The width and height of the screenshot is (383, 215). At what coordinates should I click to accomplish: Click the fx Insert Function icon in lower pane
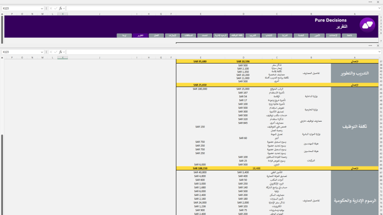60,52
